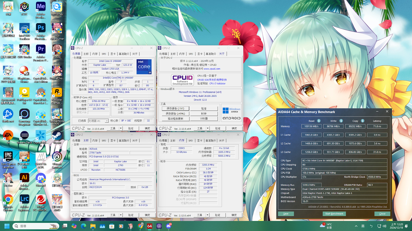The image size is (412, 231).
Task: Select 基准跑分 tab in memory CPU-Z window
Action: [211, 141]
